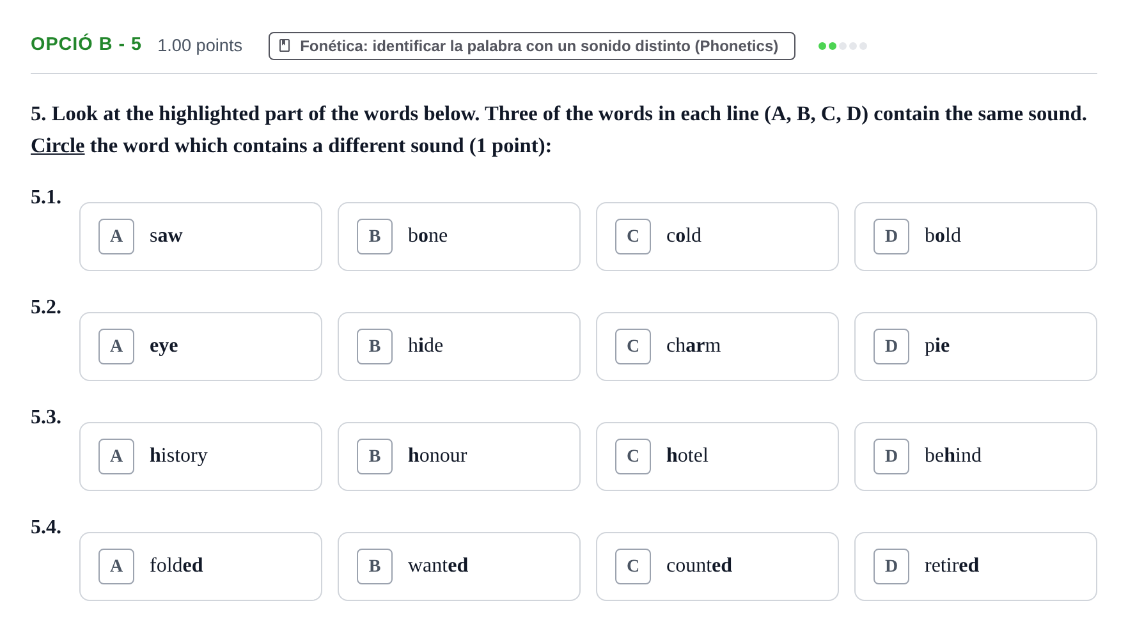Select option B 'bone' in question 5.1
The width and height of the screenshot is (1128, 633).
[x=459, y=237]
